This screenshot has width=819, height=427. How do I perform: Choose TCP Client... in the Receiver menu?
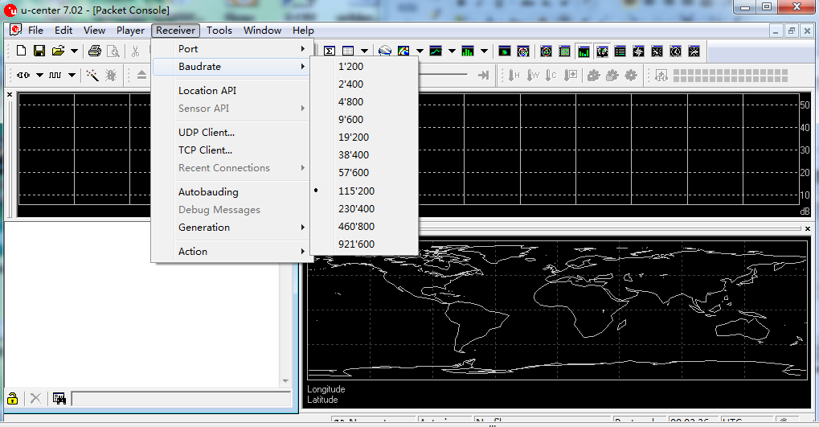click(x=231, y=150)
